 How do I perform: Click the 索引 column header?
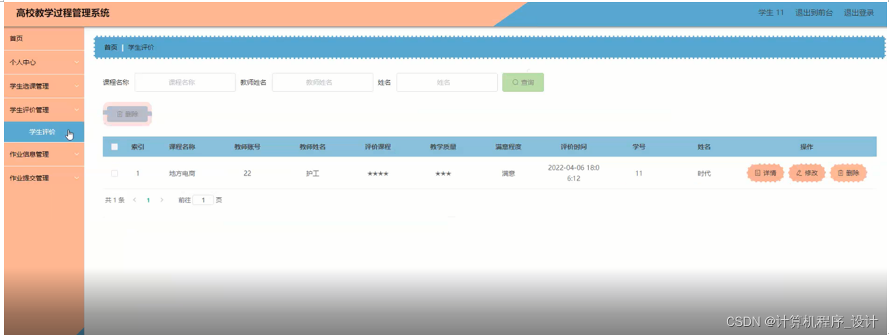click(x=137, y=147)
